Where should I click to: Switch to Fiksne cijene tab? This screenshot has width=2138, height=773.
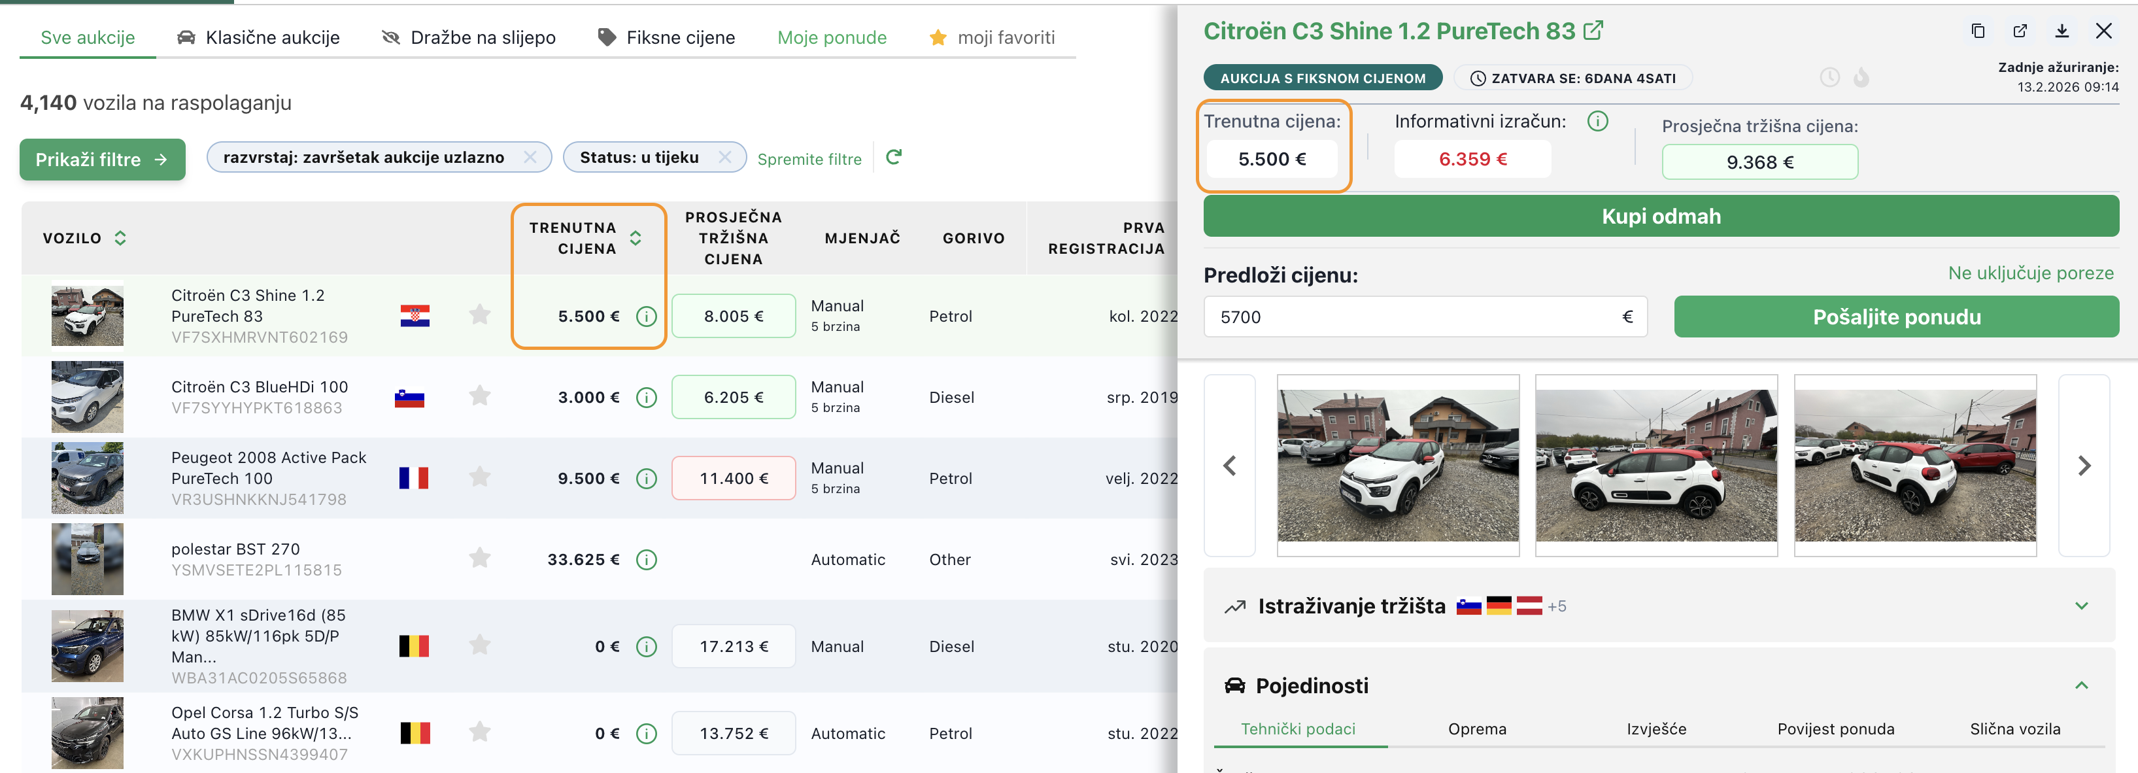pos(666,37)
